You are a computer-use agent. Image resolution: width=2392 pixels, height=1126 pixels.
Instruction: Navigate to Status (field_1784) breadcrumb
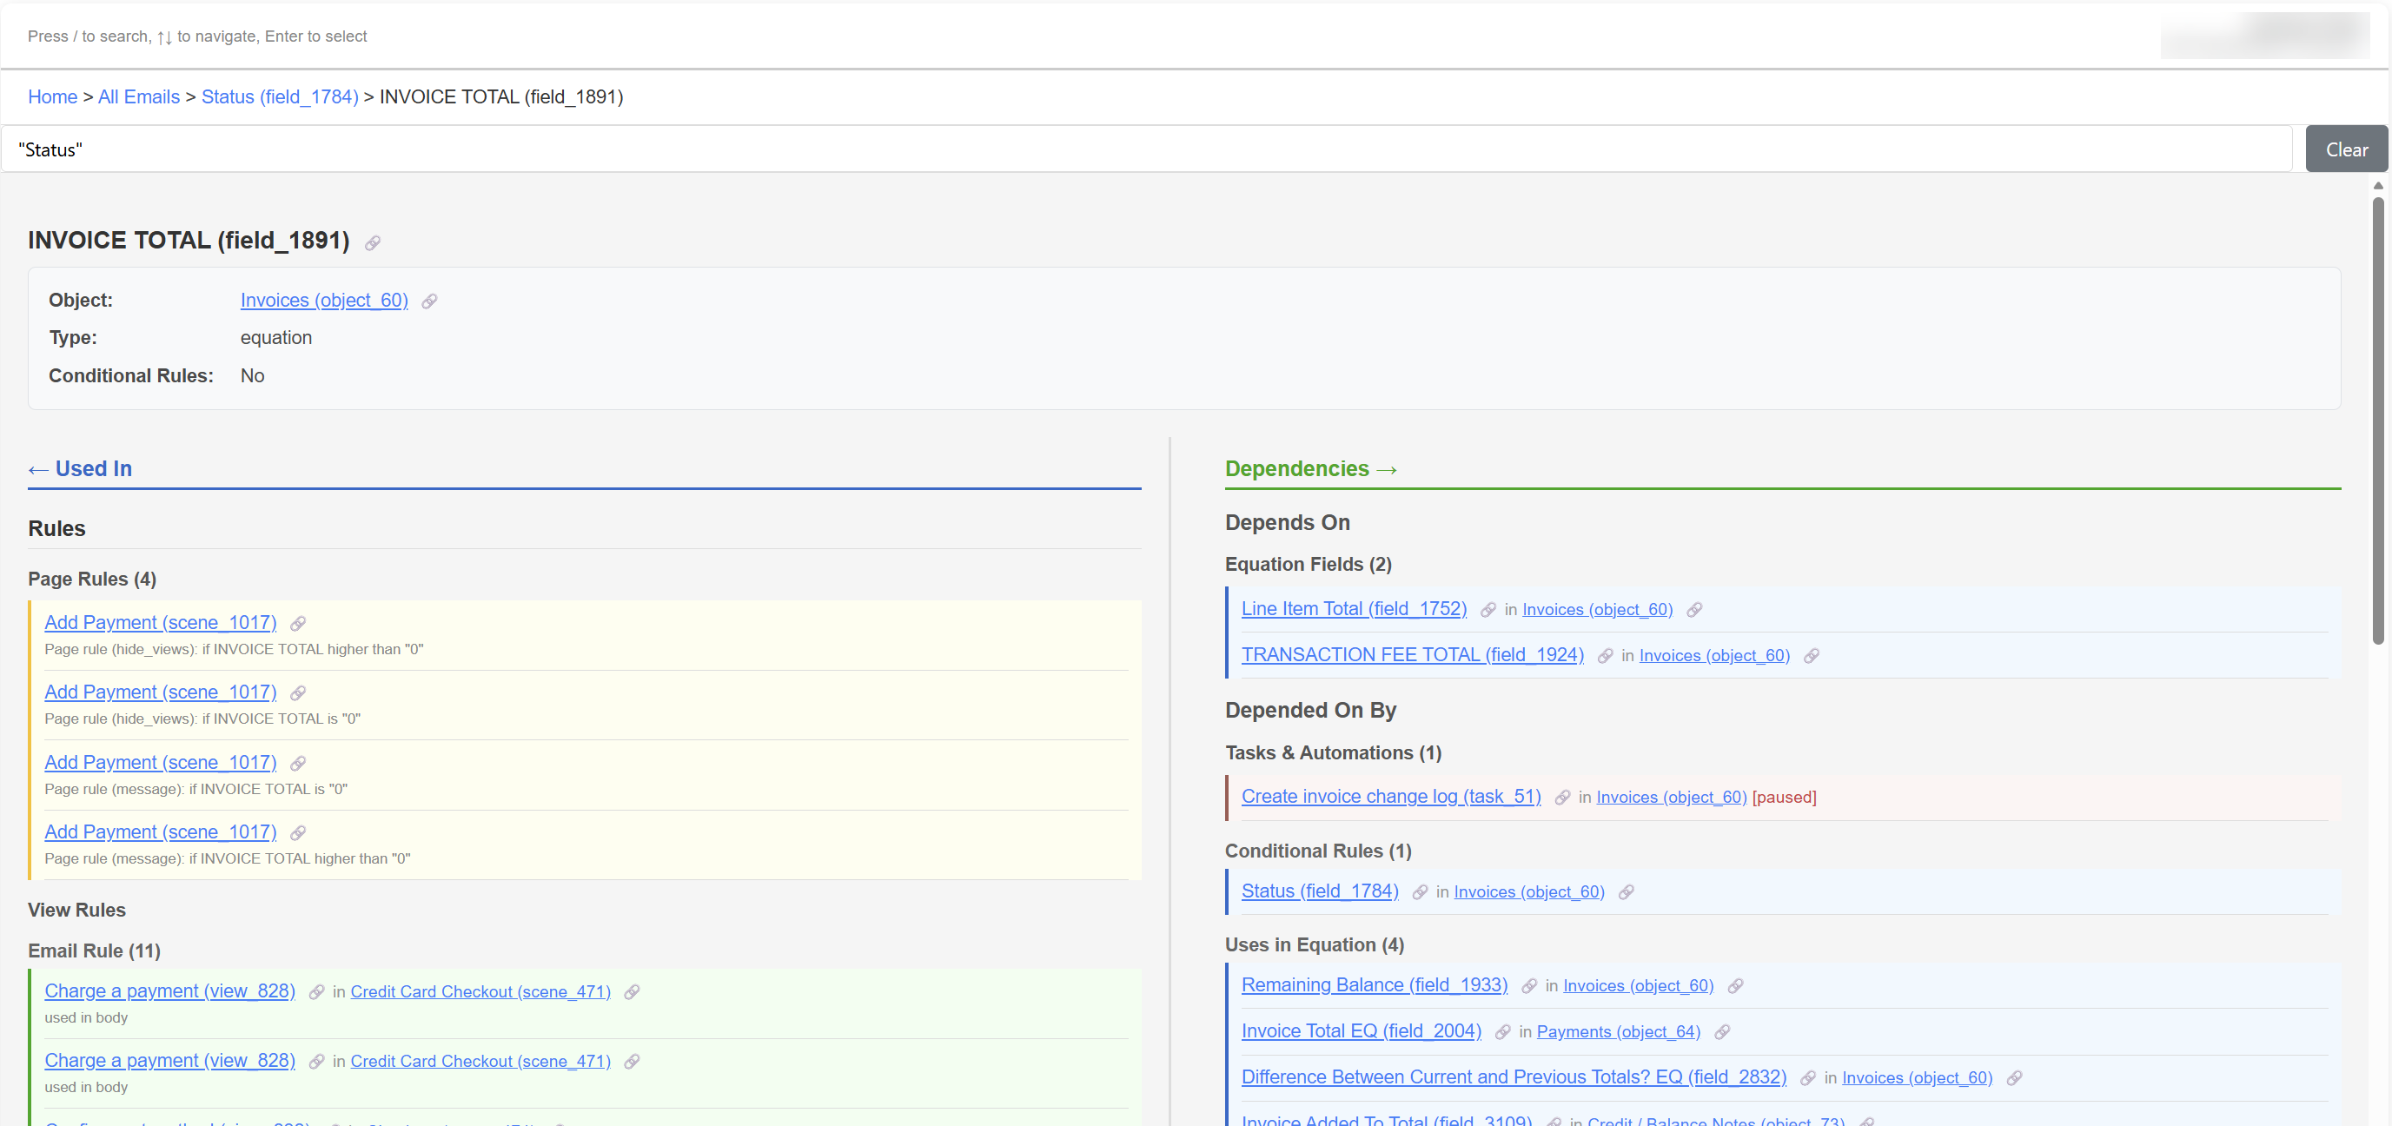pyautogui.click(x=280, y=96)
